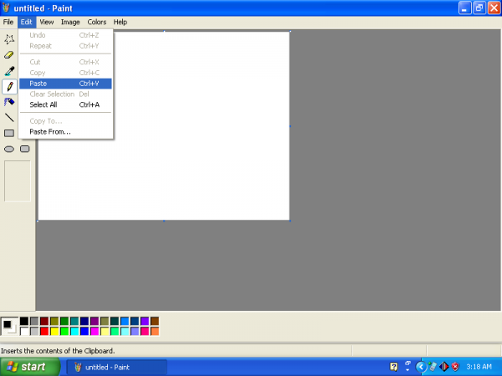
Task: Pick the pale yellow color swatch
Action: pos(105,331)
